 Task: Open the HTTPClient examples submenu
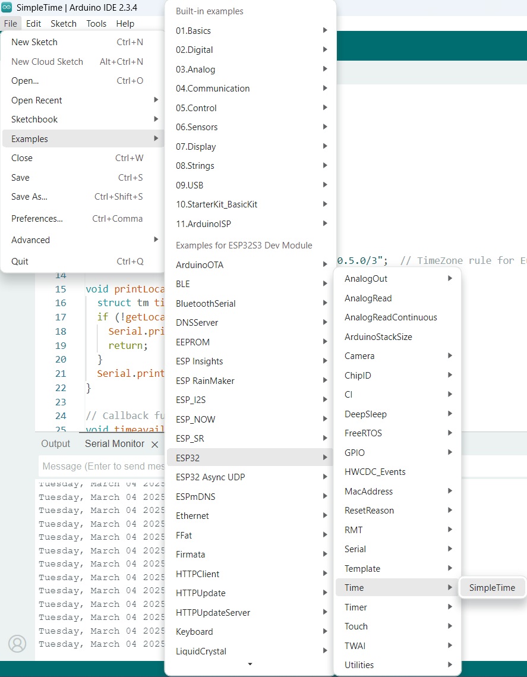click(x=250, y=574)
